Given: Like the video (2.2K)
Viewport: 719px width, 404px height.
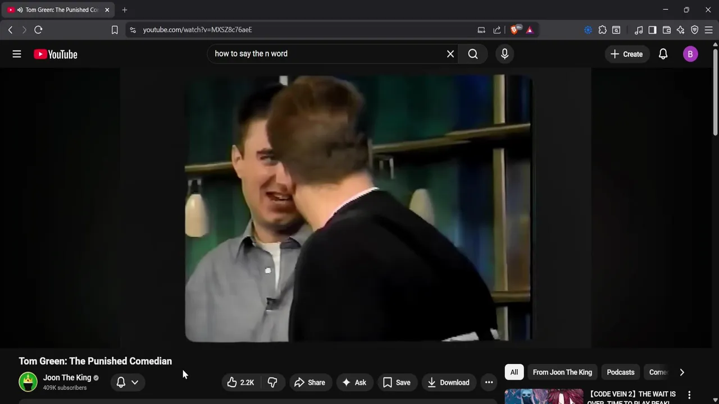Looking at the screenshot, I should pos(240,382).
